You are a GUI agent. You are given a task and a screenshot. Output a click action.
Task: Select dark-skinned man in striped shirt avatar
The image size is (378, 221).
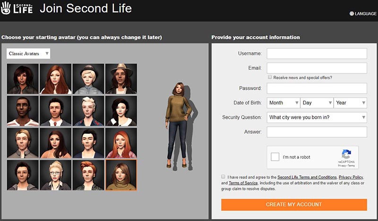click(23, 111)
